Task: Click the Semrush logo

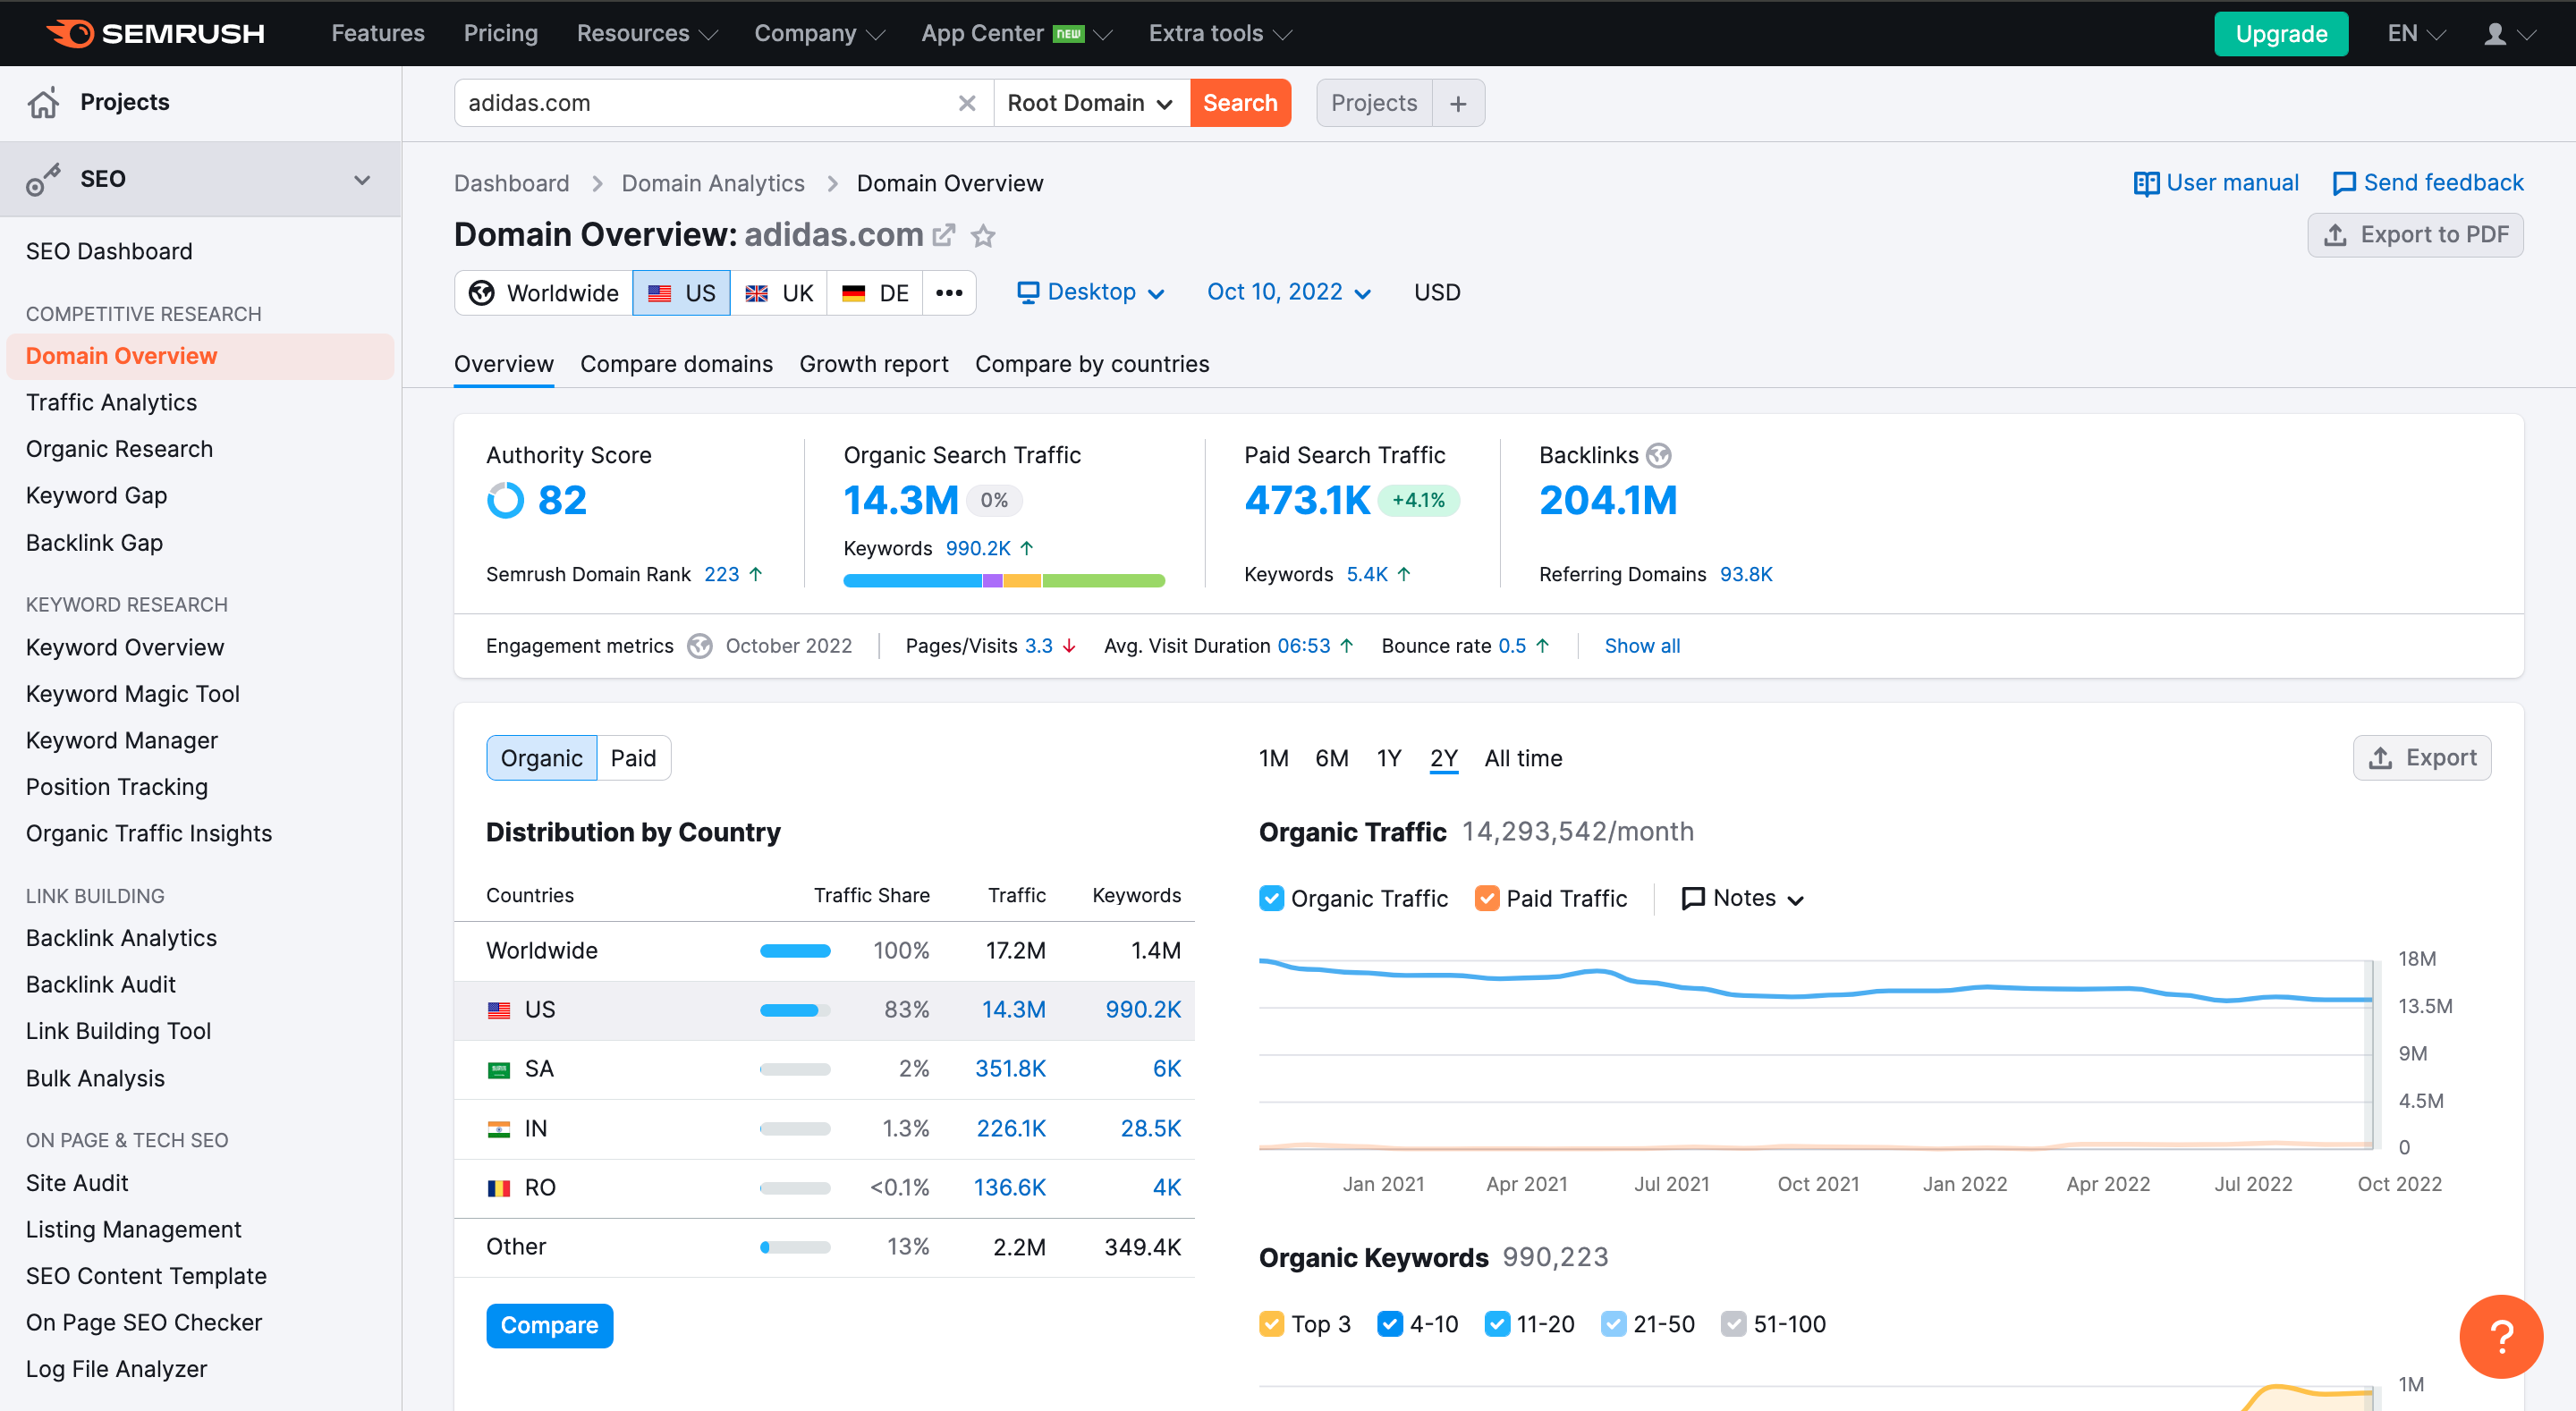Action: click(155, 33)
